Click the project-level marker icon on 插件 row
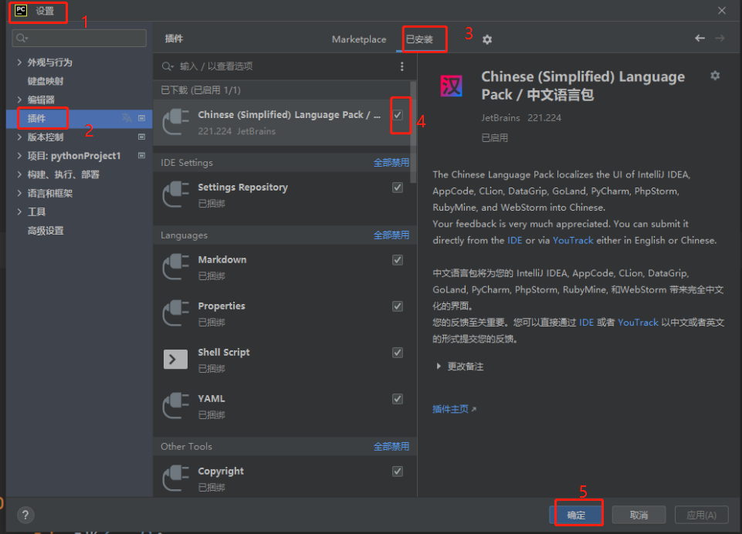This screenshot has height=534, width=742. (x=141, y=118)
